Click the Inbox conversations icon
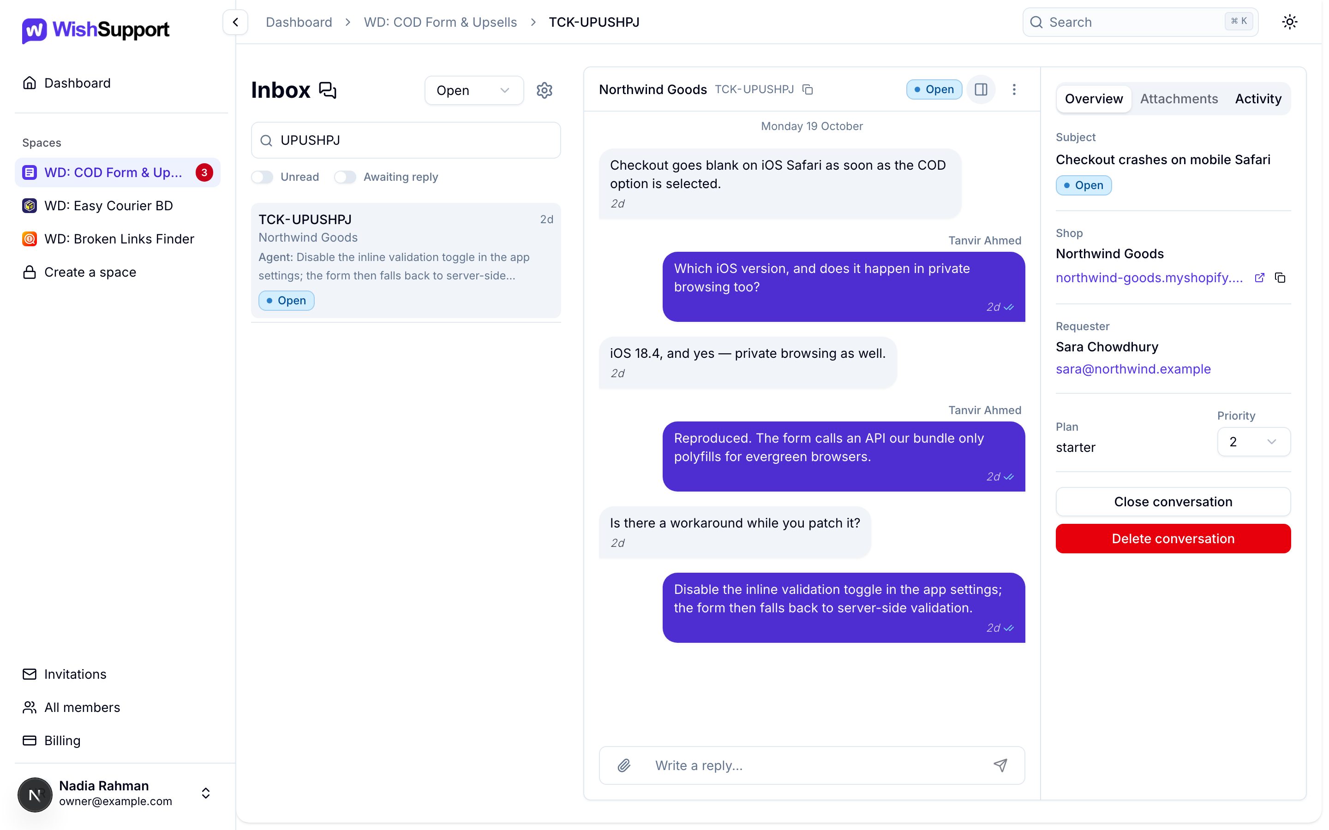Viewport: 1329px width, 830px height. point(328,90)
